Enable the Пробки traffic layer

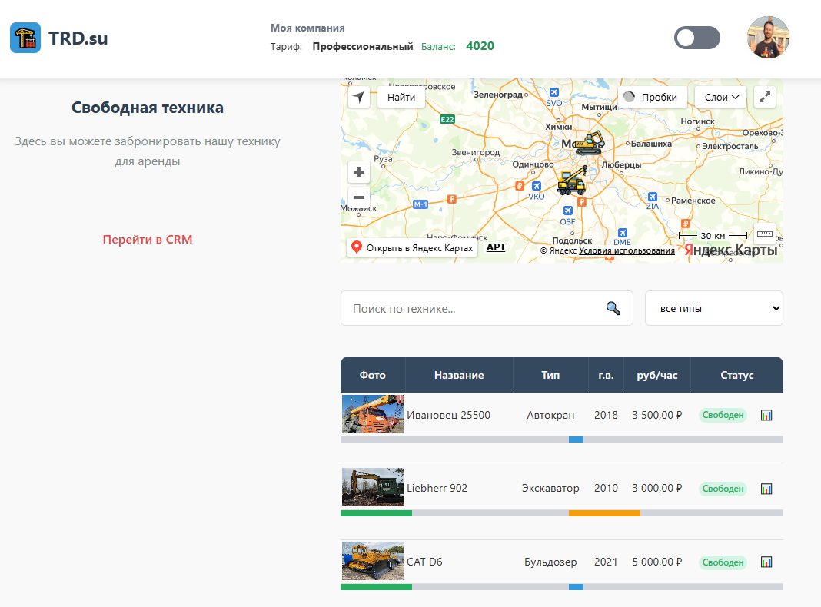pyautogui.click(x=652, y=97)
